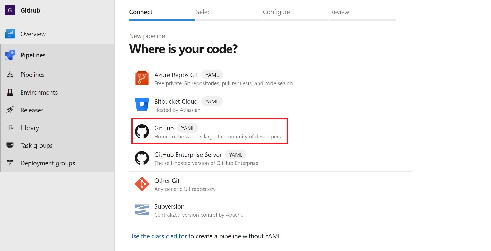Open Releases in the sidebar
The width and height of the screenshot is (491, 251).
[57, 110]
